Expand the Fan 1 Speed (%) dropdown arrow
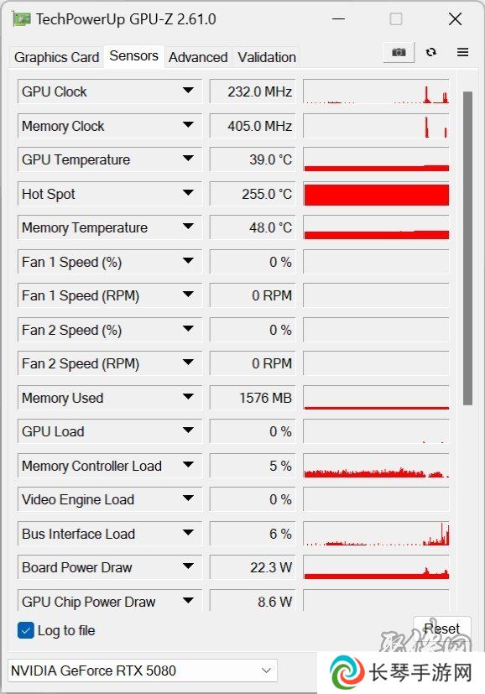Viewport: 485px width, 694px height. [x=188, y=261]
